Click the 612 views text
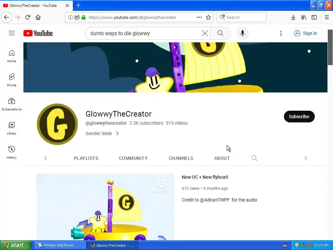Image resolution: width=333 pixels, height=250 pixels. point(191,188)
